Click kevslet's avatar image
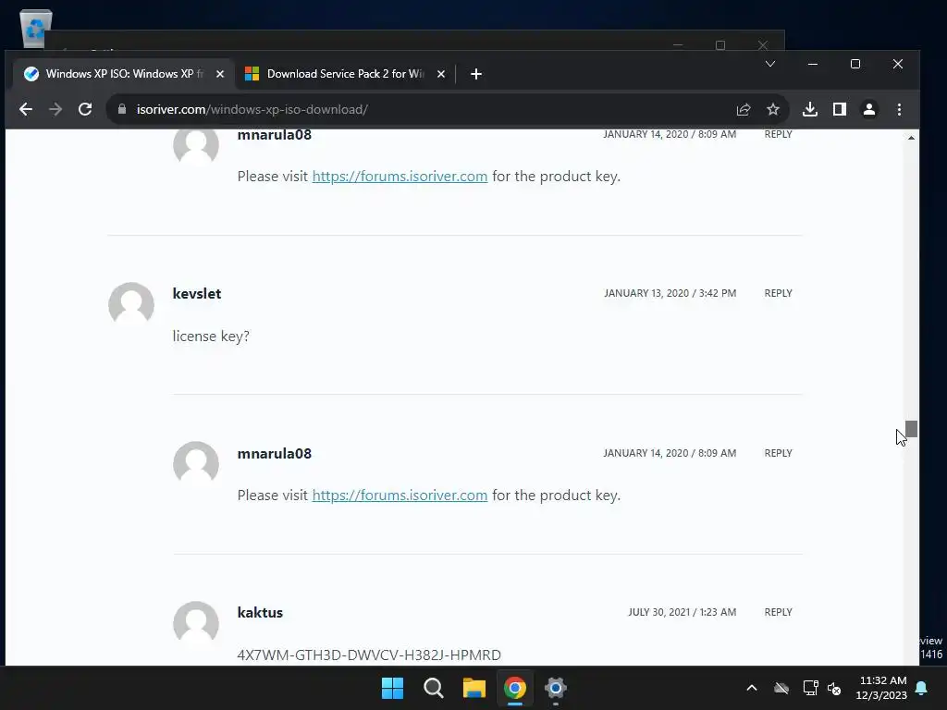 point(131,305)
